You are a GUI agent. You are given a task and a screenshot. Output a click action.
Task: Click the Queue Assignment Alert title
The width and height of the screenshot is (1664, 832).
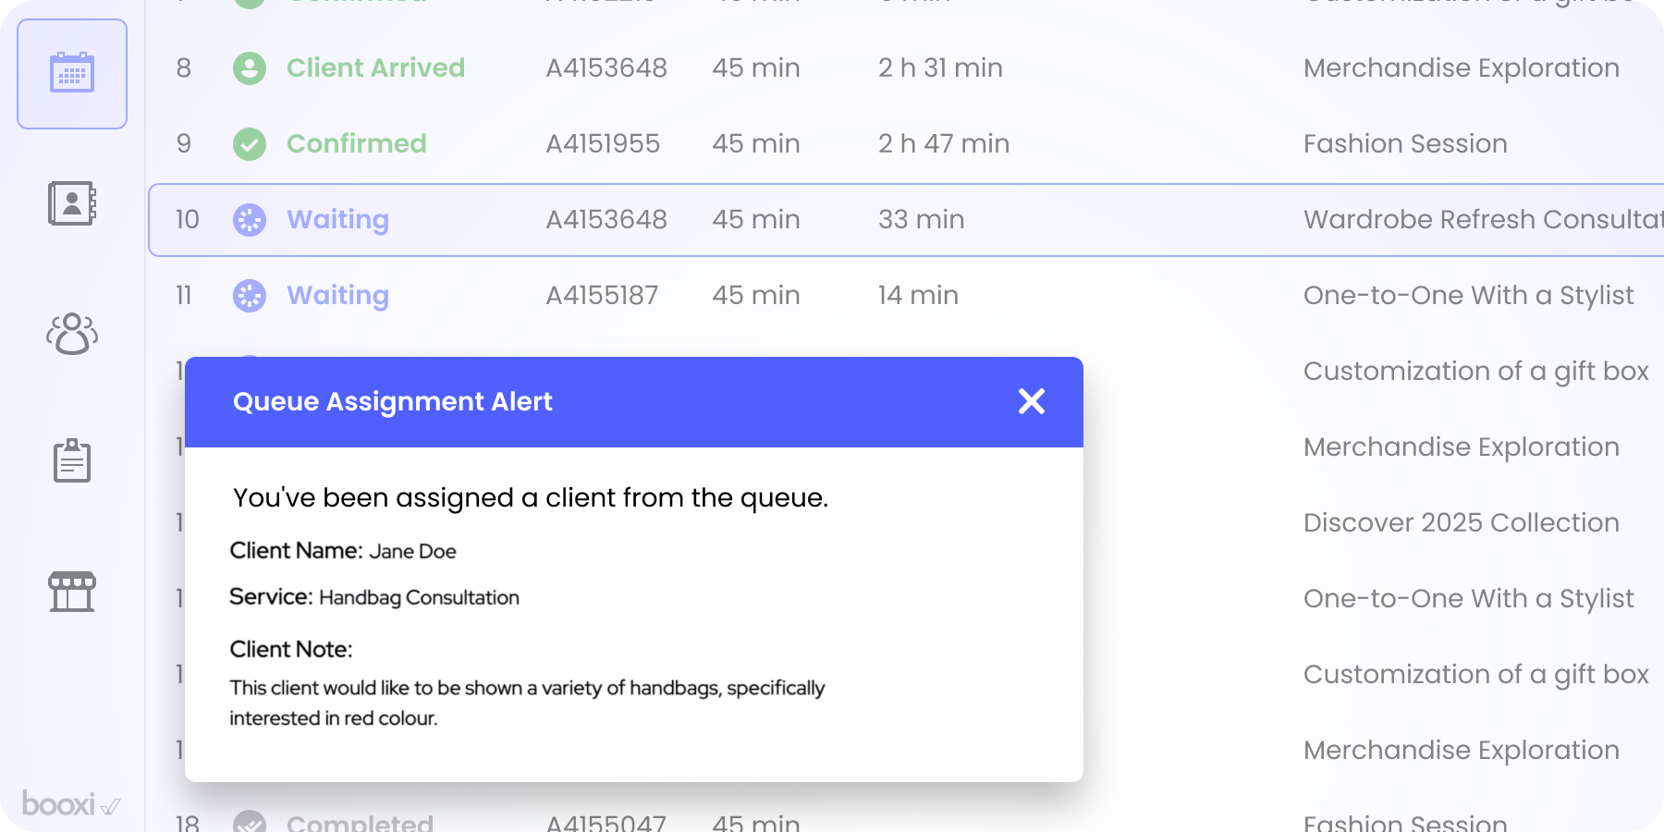[x=392, y=401]
